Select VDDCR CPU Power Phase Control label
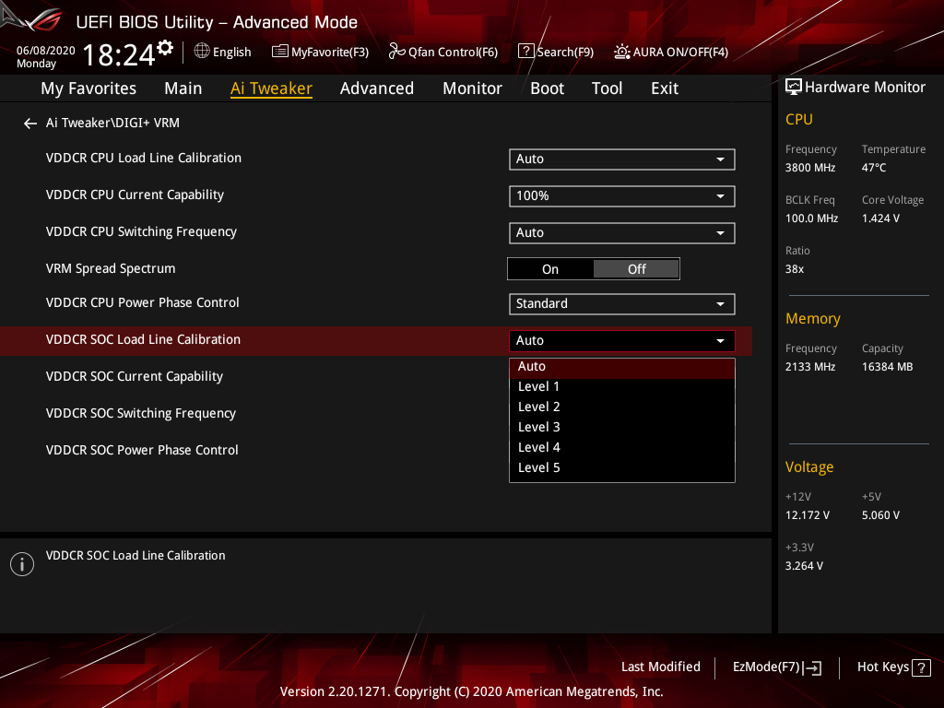The height and width of the screenshot is (708, 944). tap(143, 302)
